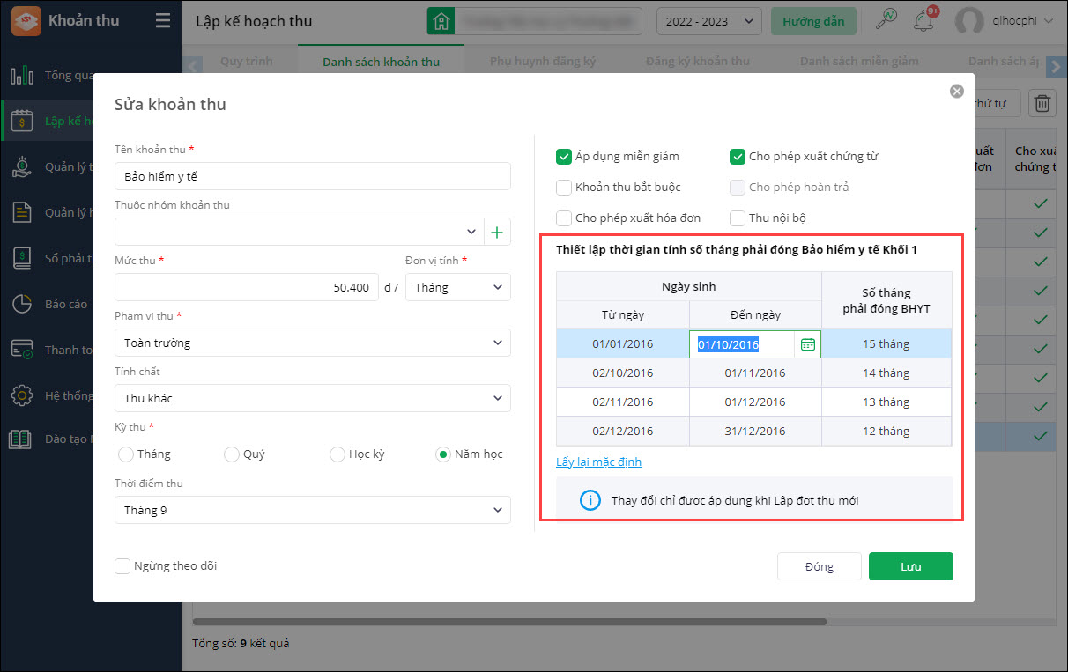The image size is (1068, 672).
Task: Click the Mức thu amount field
Action: pos(247,287)
